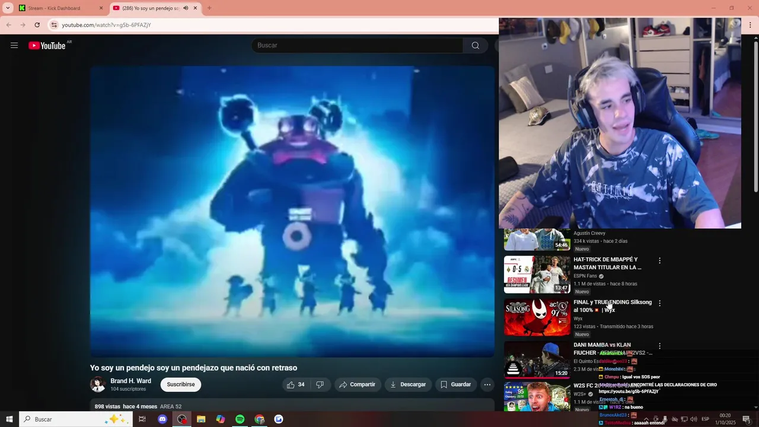Screen dimensions: 759x427
Task: Open Spotify from the taskbar
Action: point(240,419)
